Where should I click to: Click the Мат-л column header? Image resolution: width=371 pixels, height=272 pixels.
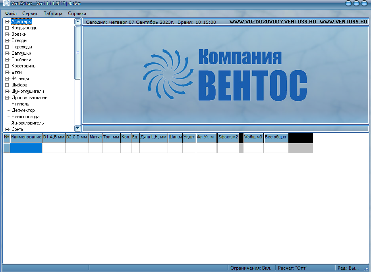(96, 138)
